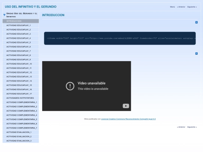Image resolution: width=203 pixels, height=152 pixels.
Task: Open ACTIVIDAD EVALUACION_1
Action: pyautogui.click(x=21, y=132)
